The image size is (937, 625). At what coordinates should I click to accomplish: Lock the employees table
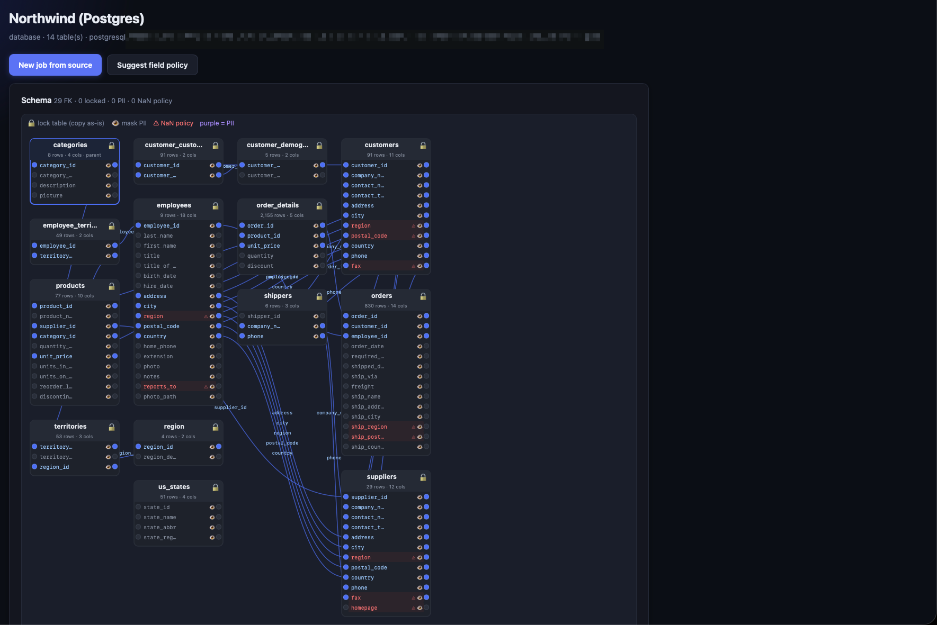coord(216,206)
